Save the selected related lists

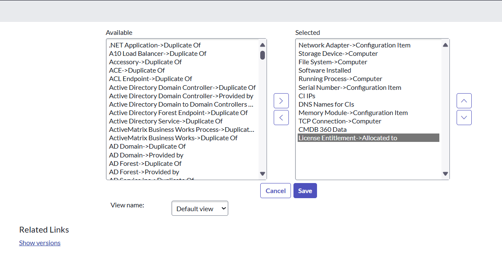coord(305,191)
